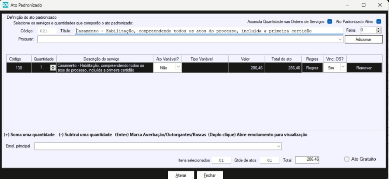The image size is (389, 179).
Task: Click the Faixa number field
Action: pyautogui.click(x=368, y=30)
